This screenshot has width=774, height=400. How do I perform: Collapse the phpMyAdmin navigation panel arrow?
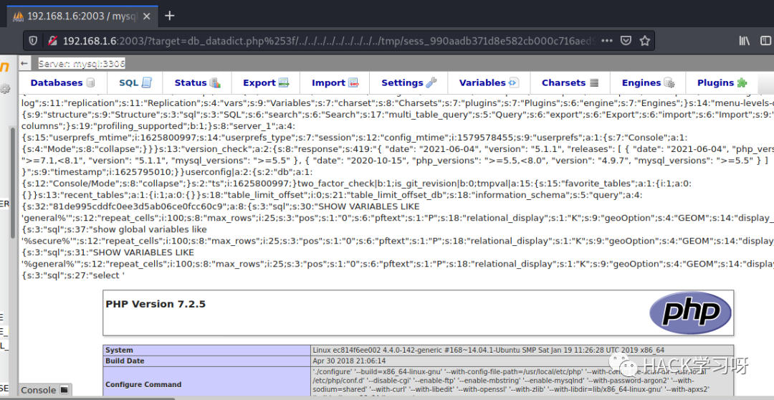(x=24, y=63)
